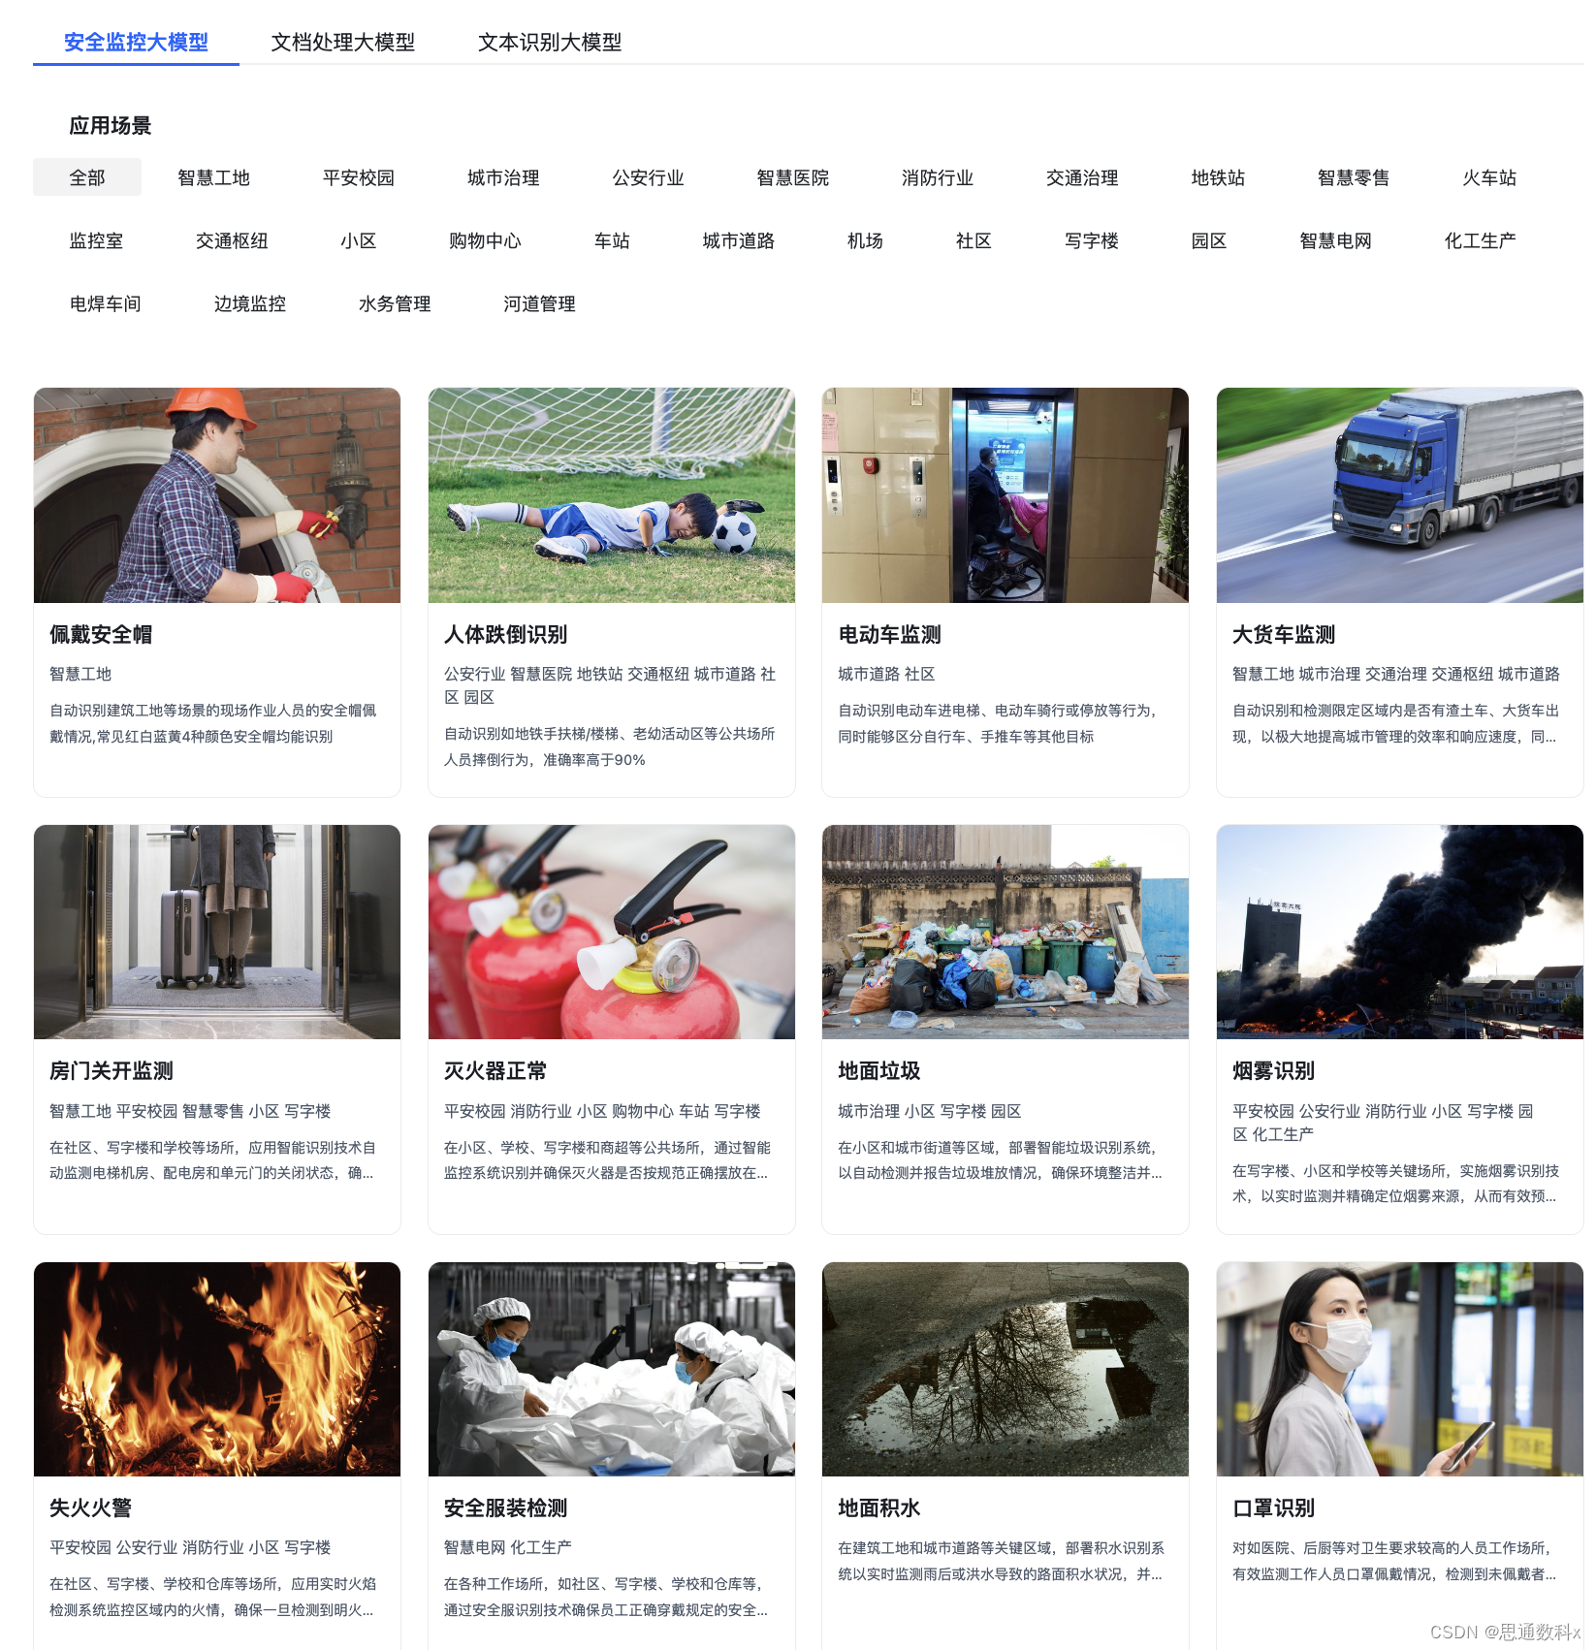Image resolution: width=1596 pixels, height=1650 pixels.
Task: Open the fallen soccer boy image
Action: [612, 495]
